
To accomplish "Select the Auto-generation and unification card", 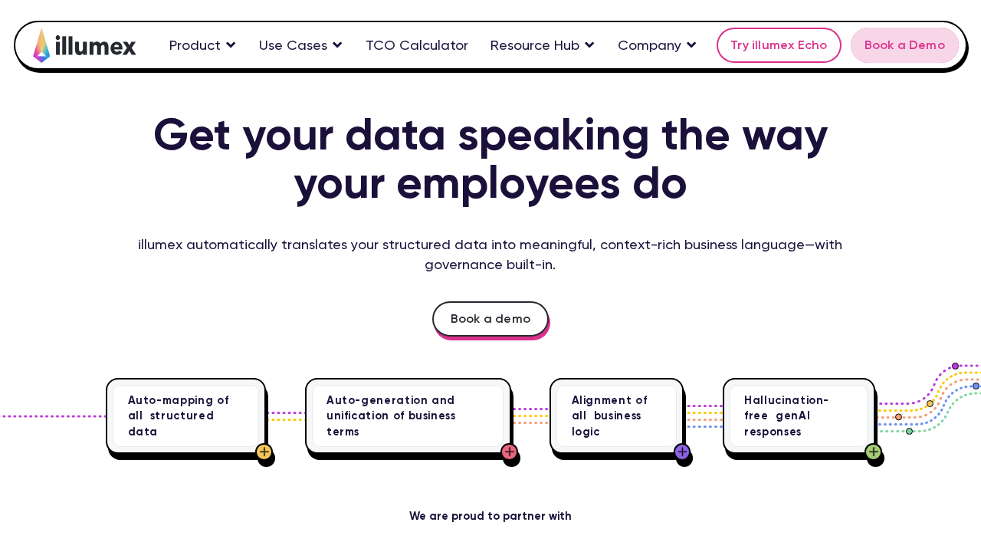I will coord(408,415).
